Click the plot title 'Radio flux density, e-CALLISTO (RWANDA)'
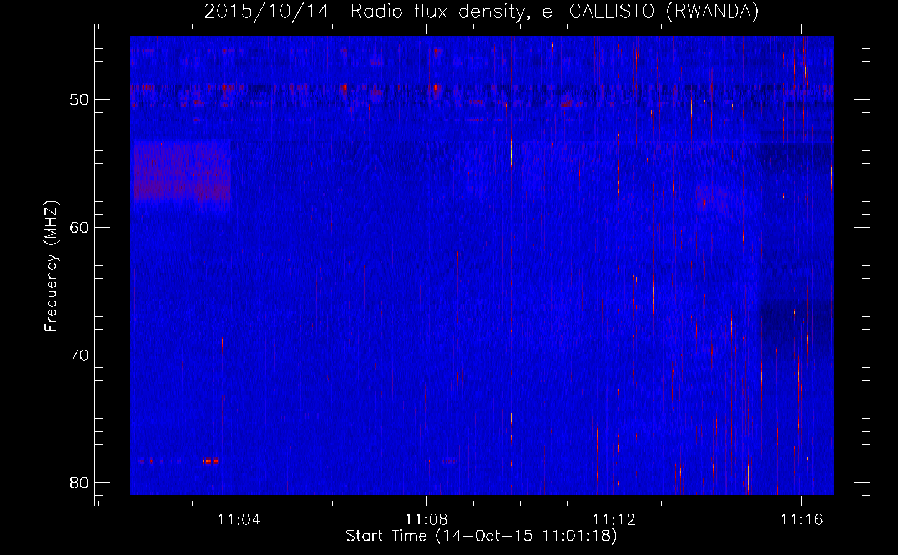898x555 pixels. [554, 12]
